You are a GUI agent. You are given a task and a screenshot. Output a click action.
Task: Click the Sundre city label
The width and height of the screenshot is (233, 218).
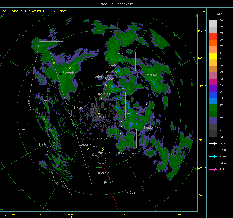(78, 107)
